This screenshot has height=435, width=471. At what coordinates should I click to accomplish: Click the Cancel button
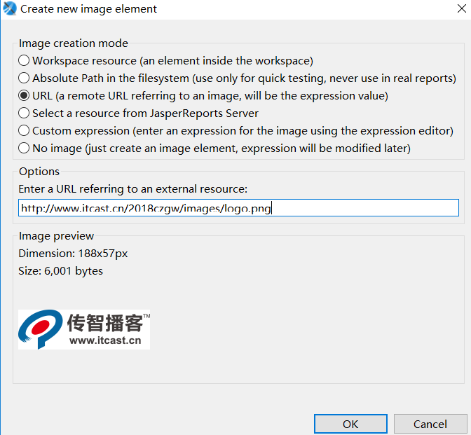pyautogui.click(x=430, y=424)
